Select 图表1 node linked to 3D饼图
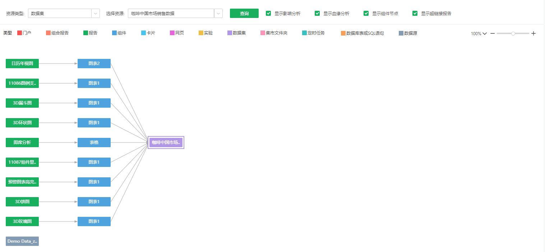 pyautogui.click(x=94, y=202)
